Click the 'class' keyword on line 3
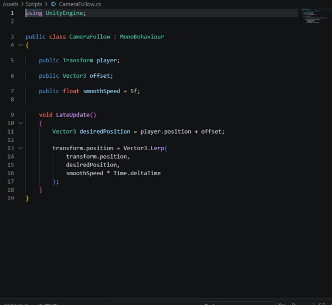The width and height of the screenshot is (332, 305). tap(58, 37)
